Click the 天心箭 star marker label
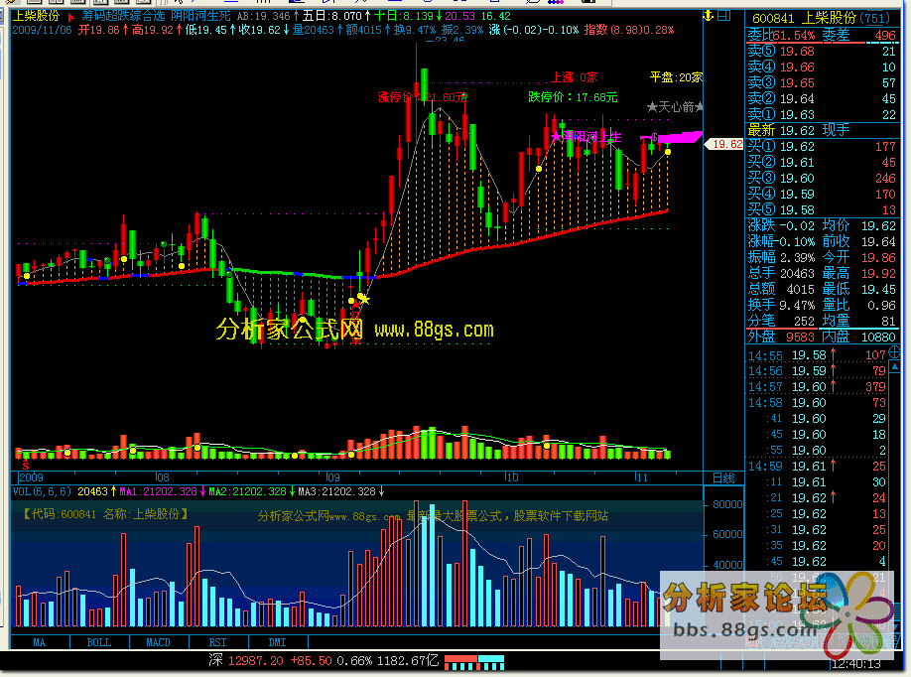Viewport: 911px width, 677px height. coord(675,106)
